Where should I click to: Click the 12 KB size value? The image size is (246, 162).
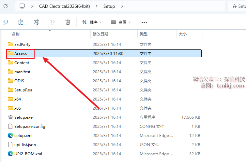[195, 135]
